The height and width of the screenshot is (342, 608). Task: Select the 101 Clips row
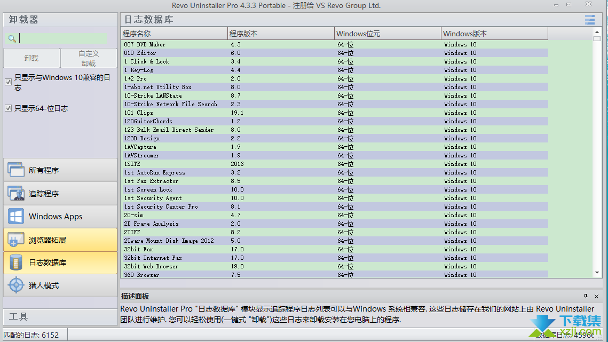335,113
